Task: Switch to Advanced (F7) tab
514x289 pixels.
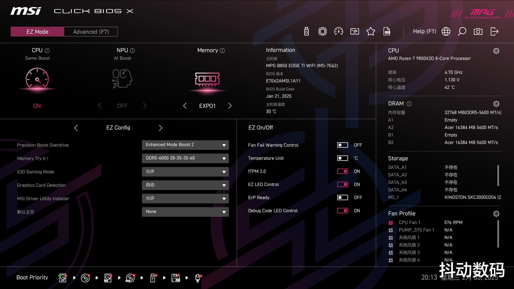Action: pos(91,32)
